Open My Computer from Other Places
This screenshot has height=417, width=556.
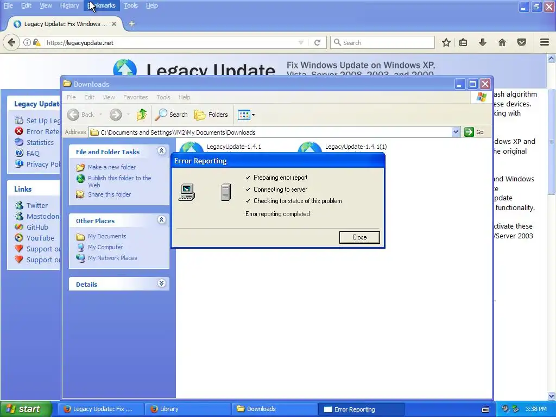(105, 247)
